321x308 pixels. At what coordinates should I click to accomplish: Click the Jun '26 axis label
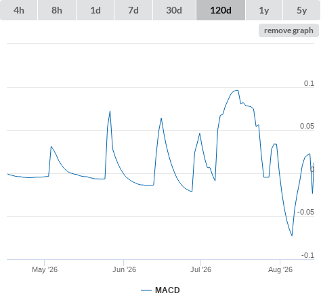124,269
